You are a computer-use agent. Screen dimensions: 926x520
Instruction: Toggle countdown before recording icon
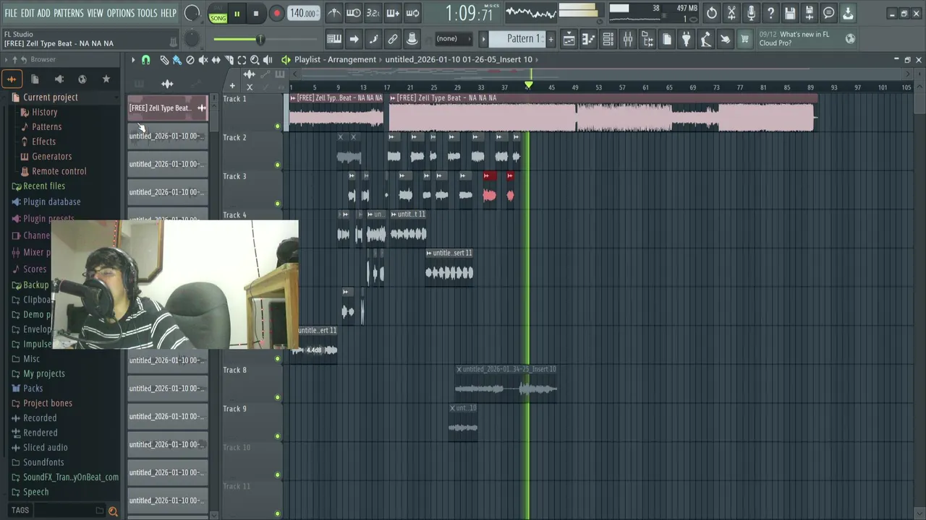click(373, 13)
